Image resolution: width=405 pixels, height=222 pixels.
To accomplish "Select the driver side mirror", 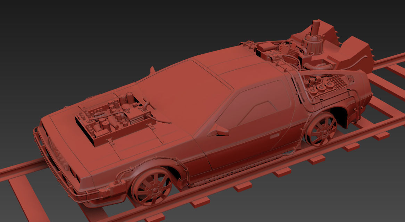I will [221, 131].
